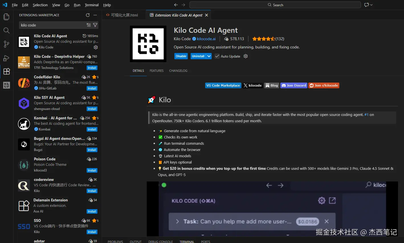Open the extension settings gear next to Auto Update
Viewport: 404px width, 243px height.
246,56
